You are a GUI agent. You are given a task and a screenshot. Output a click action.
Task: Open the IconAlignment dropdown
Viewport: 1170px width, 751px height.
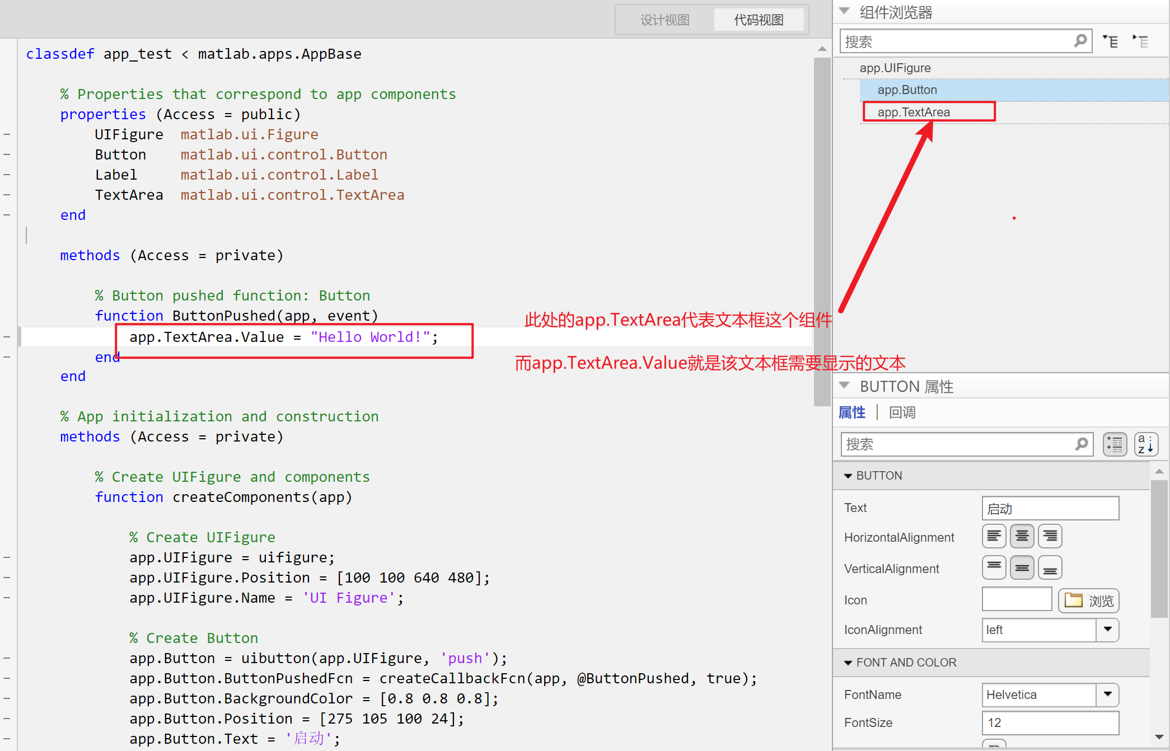click(1107, 630)
